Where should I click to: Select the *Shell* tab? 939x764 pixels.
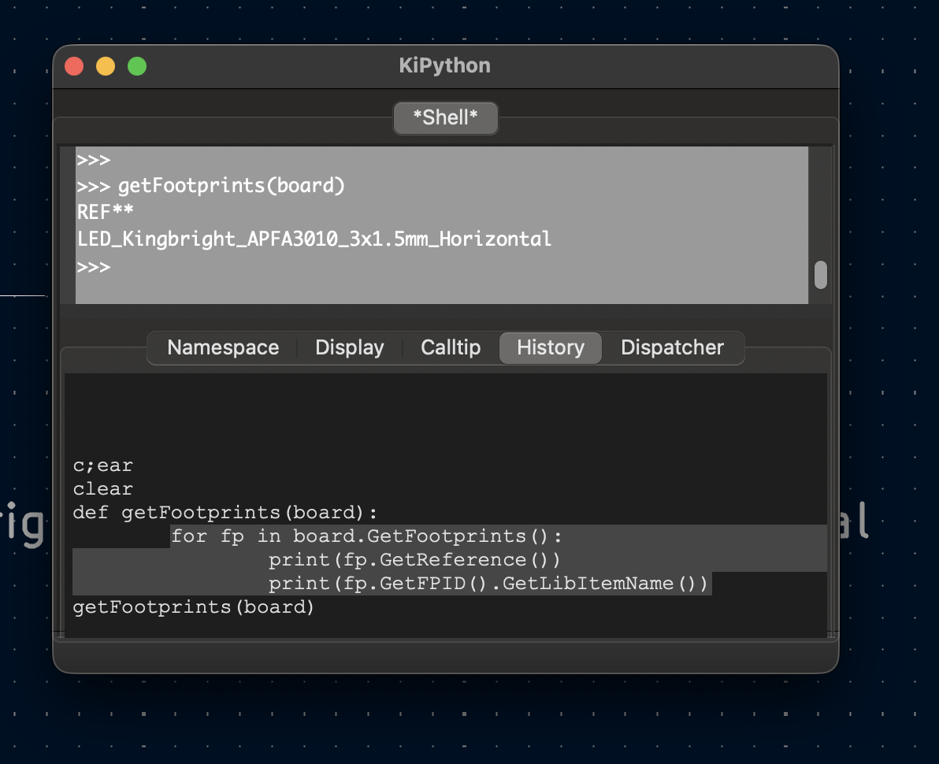pyautogui.click(x=445, y=118)
